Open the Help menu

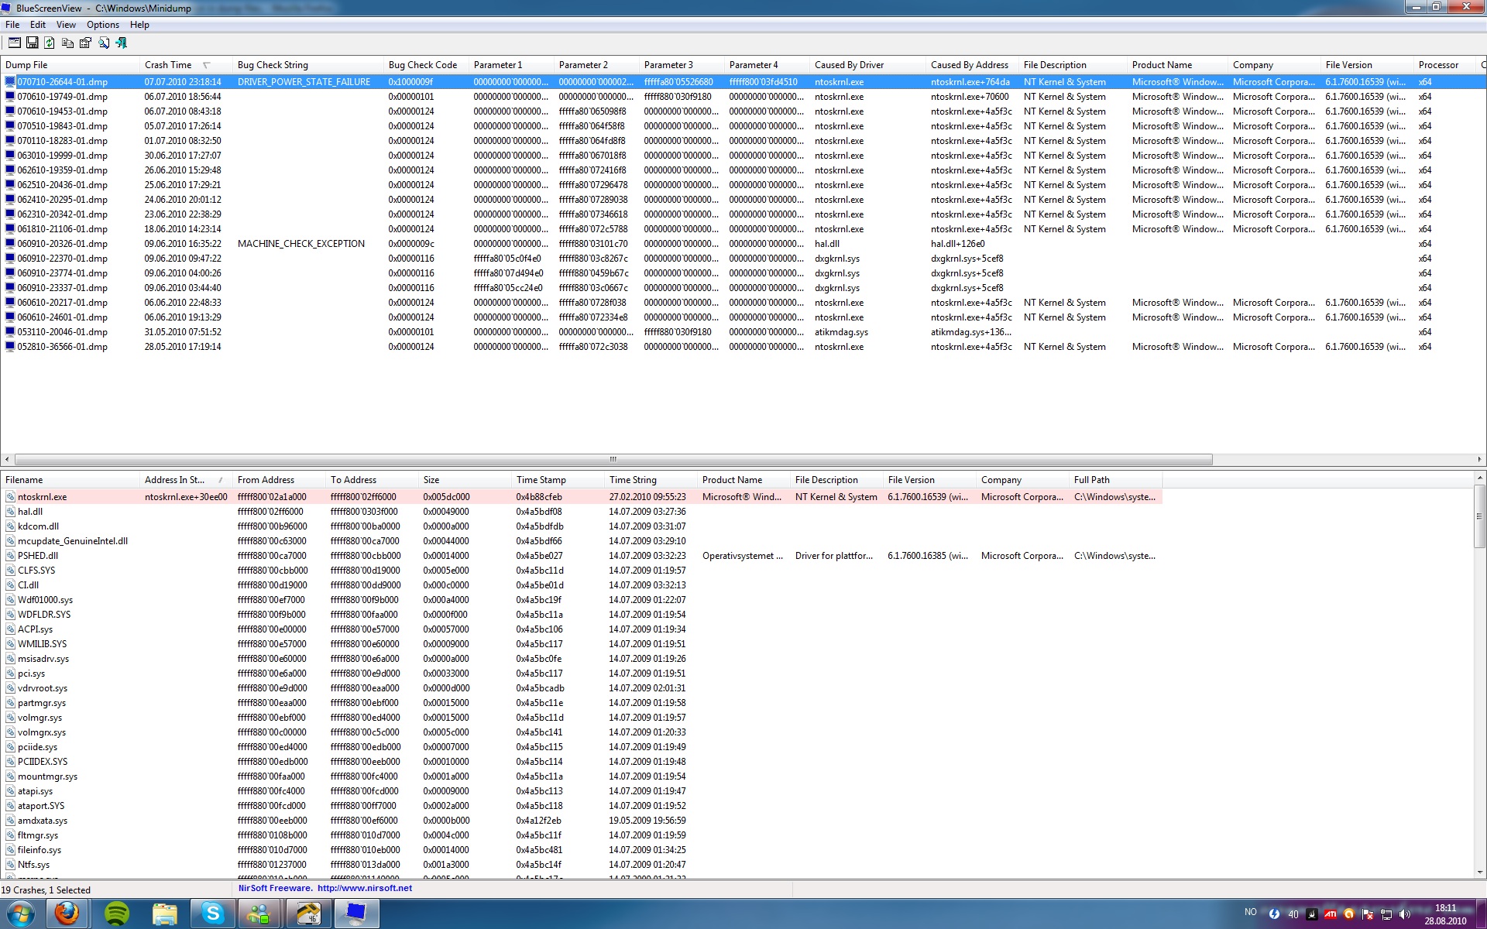pyautogui.click(x=139, y=25)
